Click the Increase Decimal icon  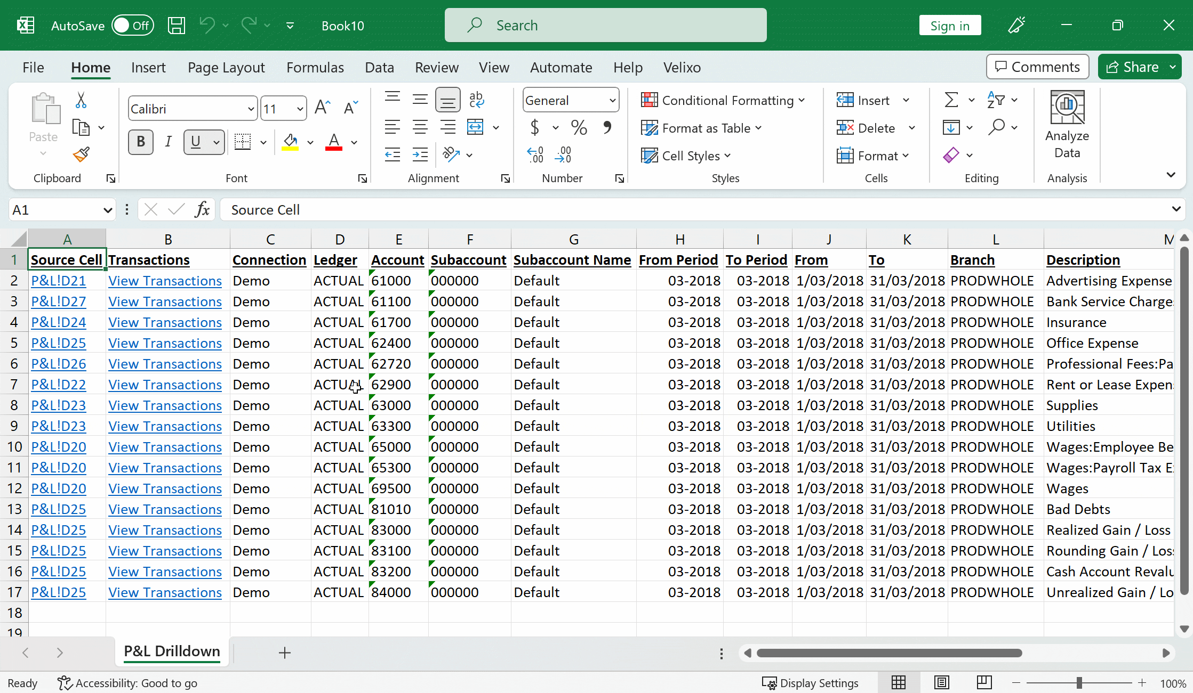535,155
